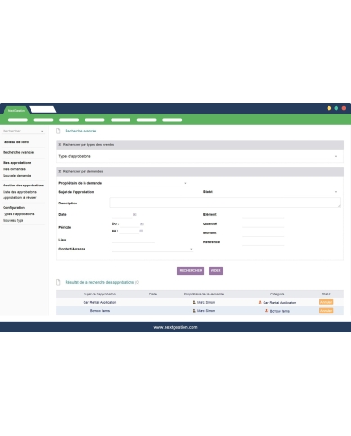
Task: Click the Statut column header
Action: (x=326, y=294)
